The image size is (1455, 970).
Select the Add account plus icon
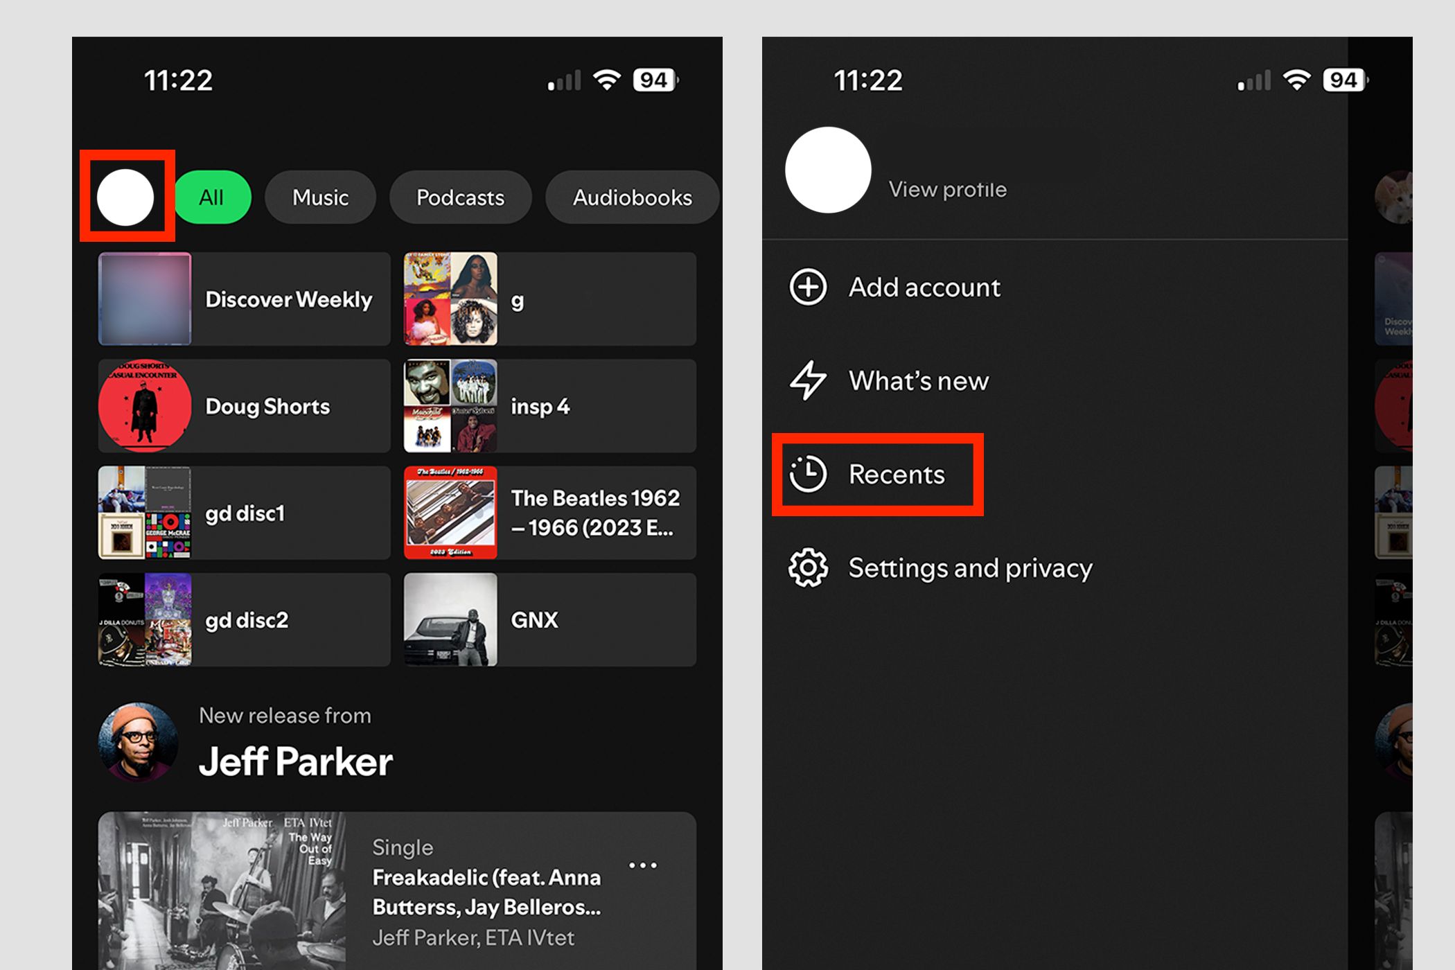tap(808, 287)
